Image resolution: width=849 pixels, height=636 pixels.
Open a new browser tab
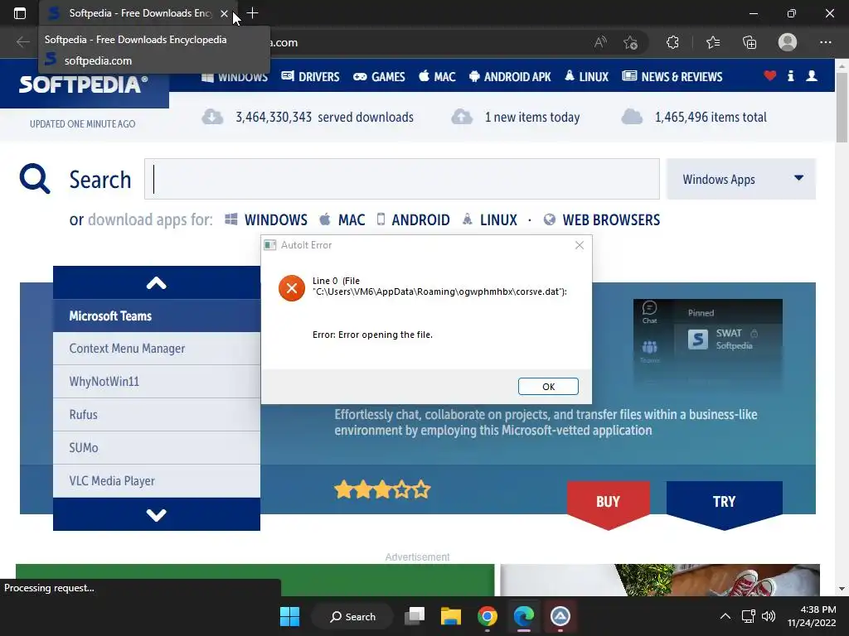click(252, 13)
